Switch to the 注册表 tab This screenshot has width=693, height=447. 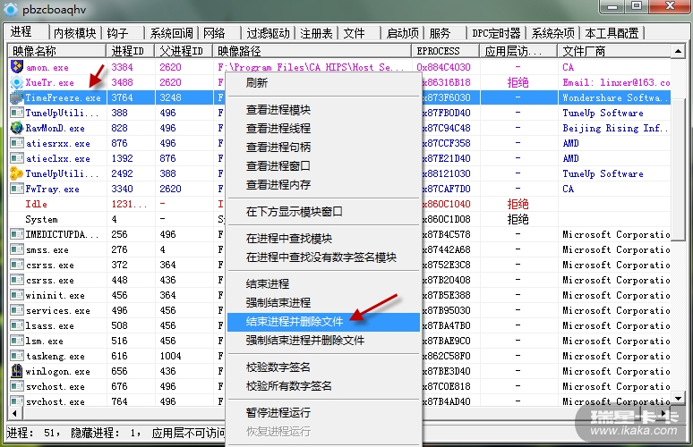pyautogui.click(x=316, y=33)
